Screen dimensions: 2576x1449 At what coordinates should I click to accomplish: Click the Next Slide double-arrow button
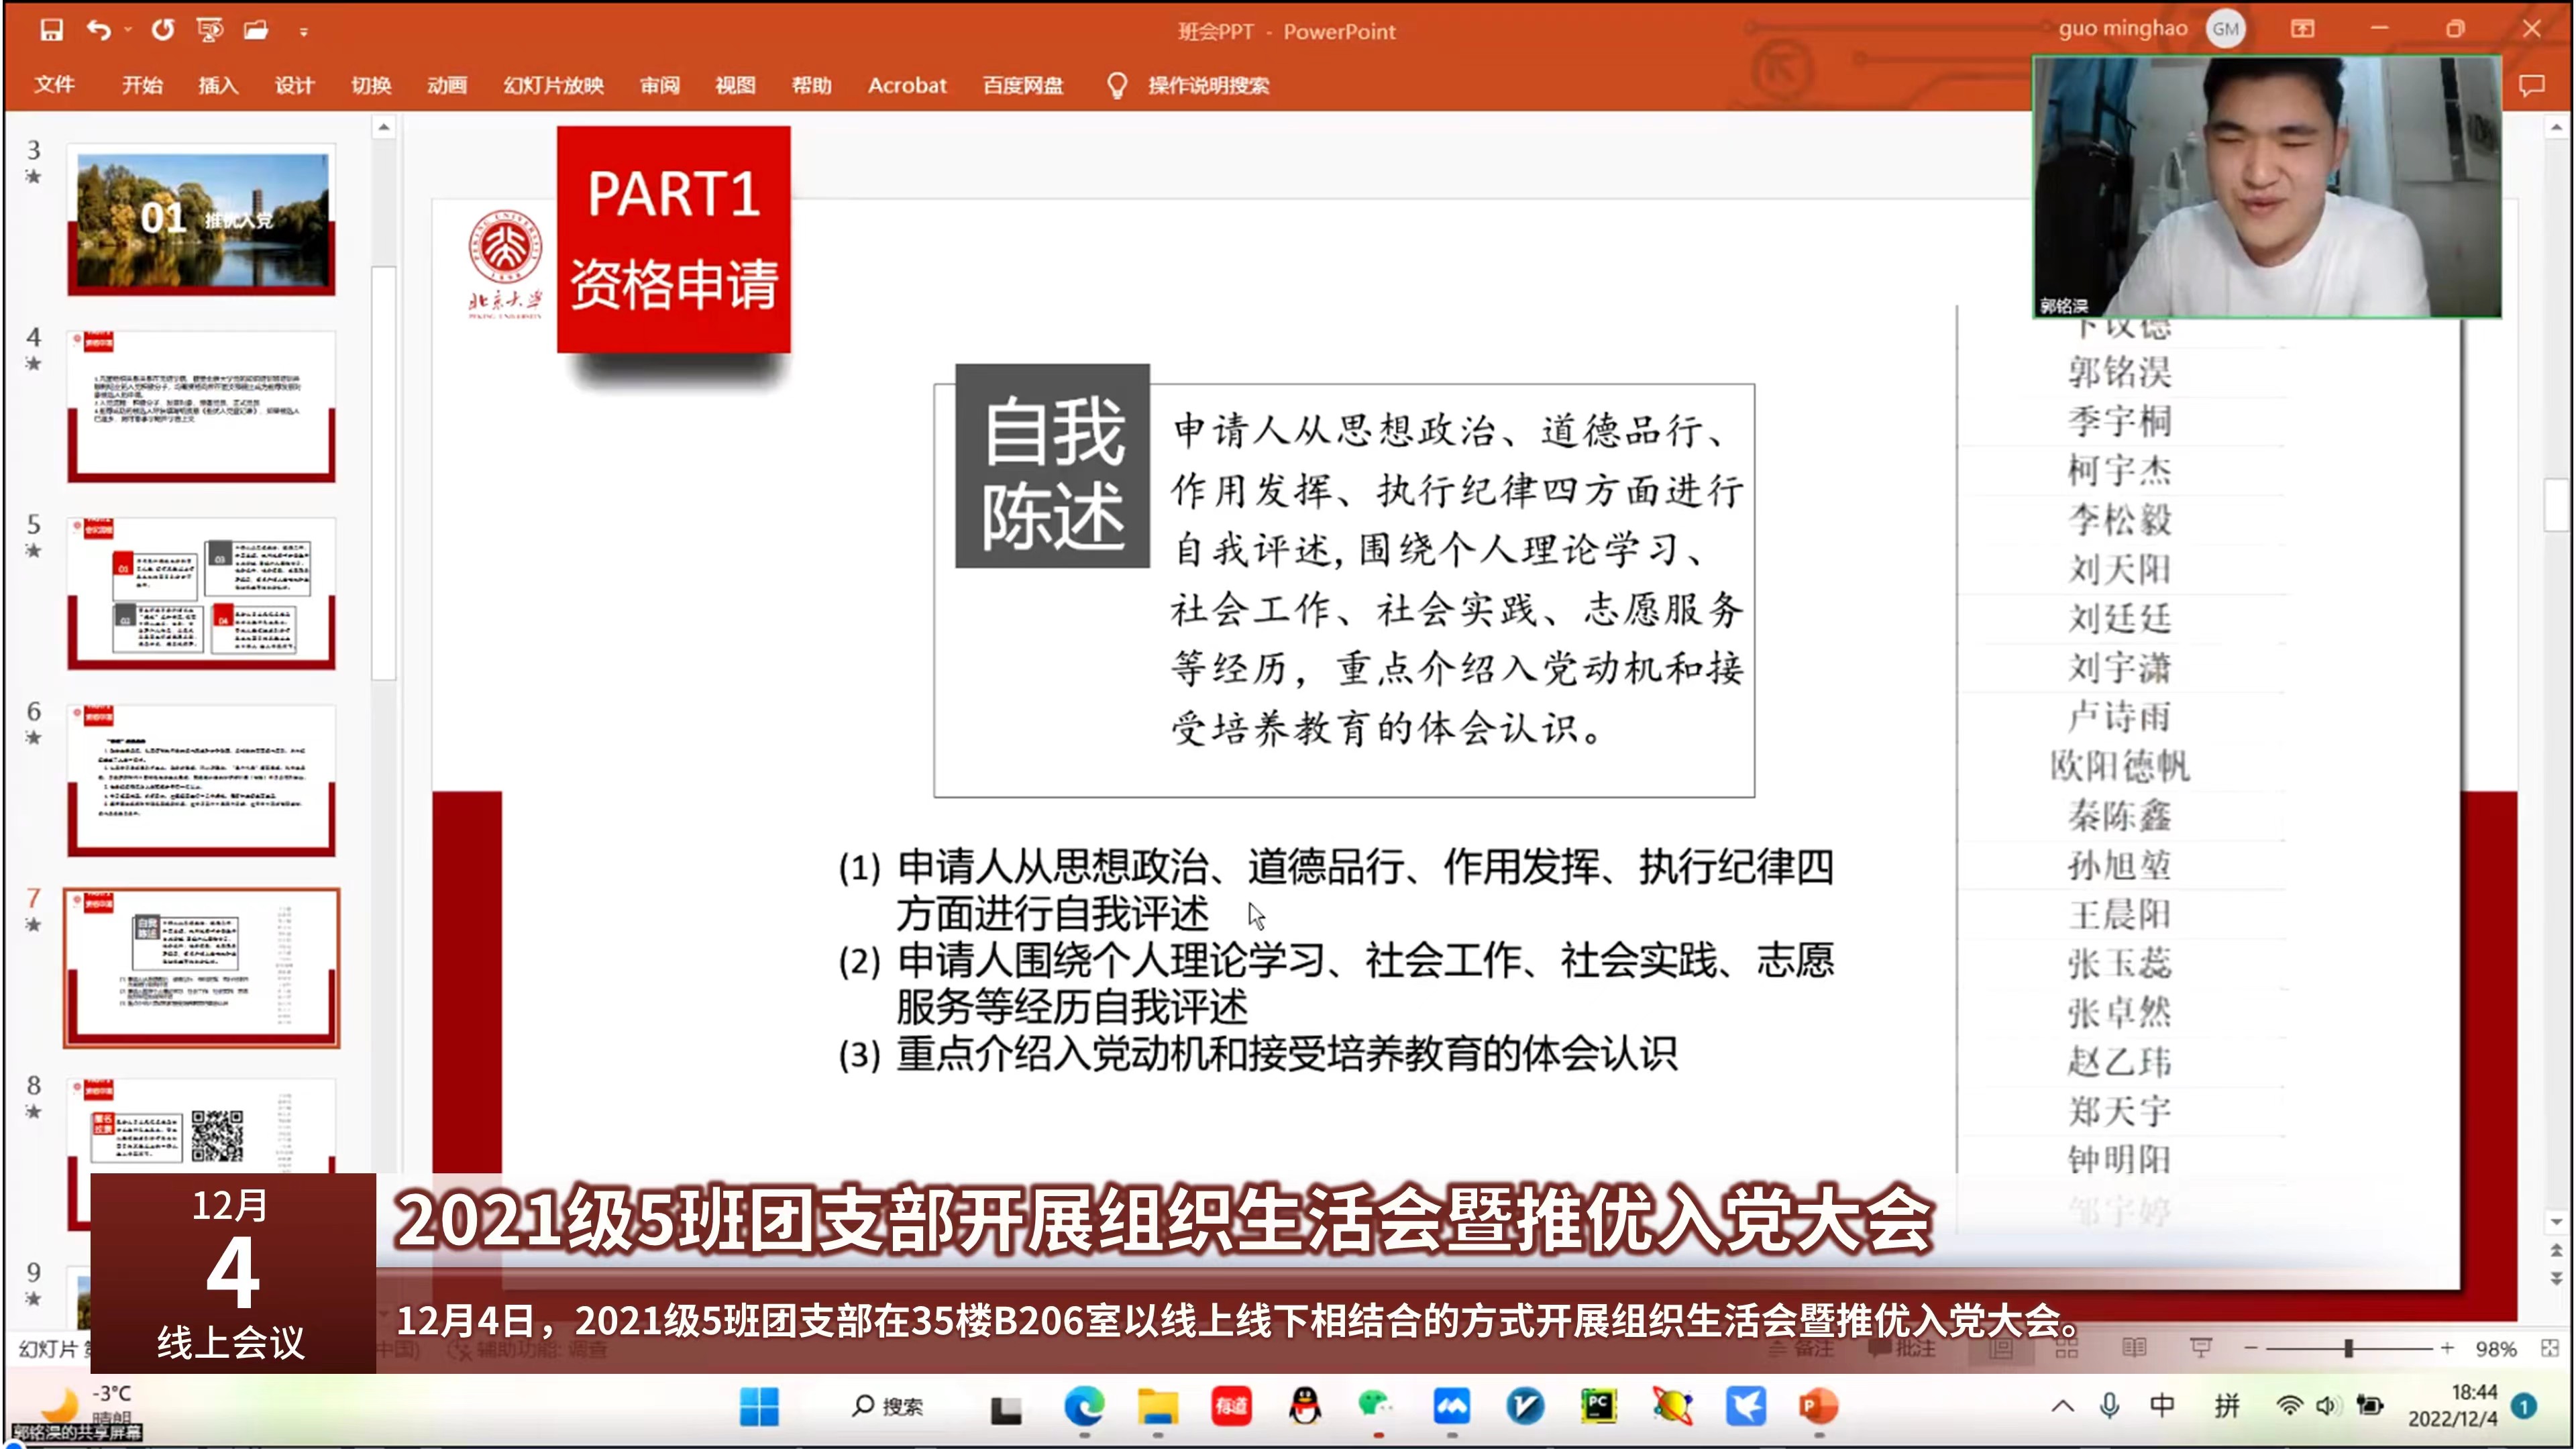point(2556,1279)
